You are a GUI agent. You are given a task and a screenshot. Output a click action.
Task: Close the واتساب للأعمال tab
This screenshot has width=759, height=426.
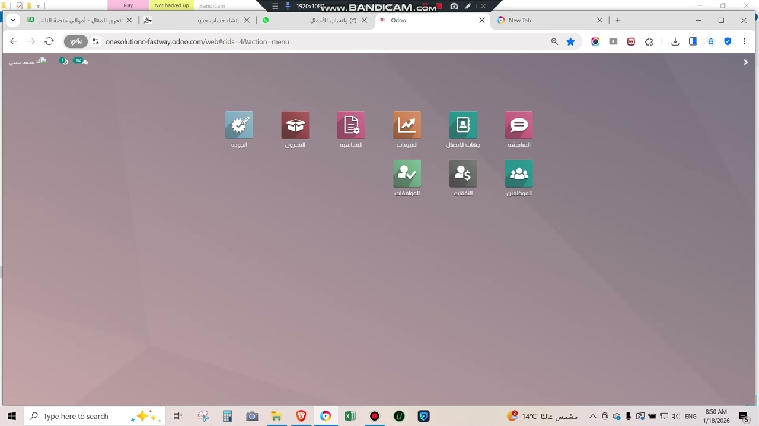[365, 20]
